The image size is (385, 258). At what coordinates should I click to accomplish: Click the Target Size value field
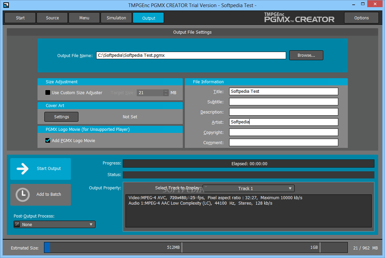150,93
